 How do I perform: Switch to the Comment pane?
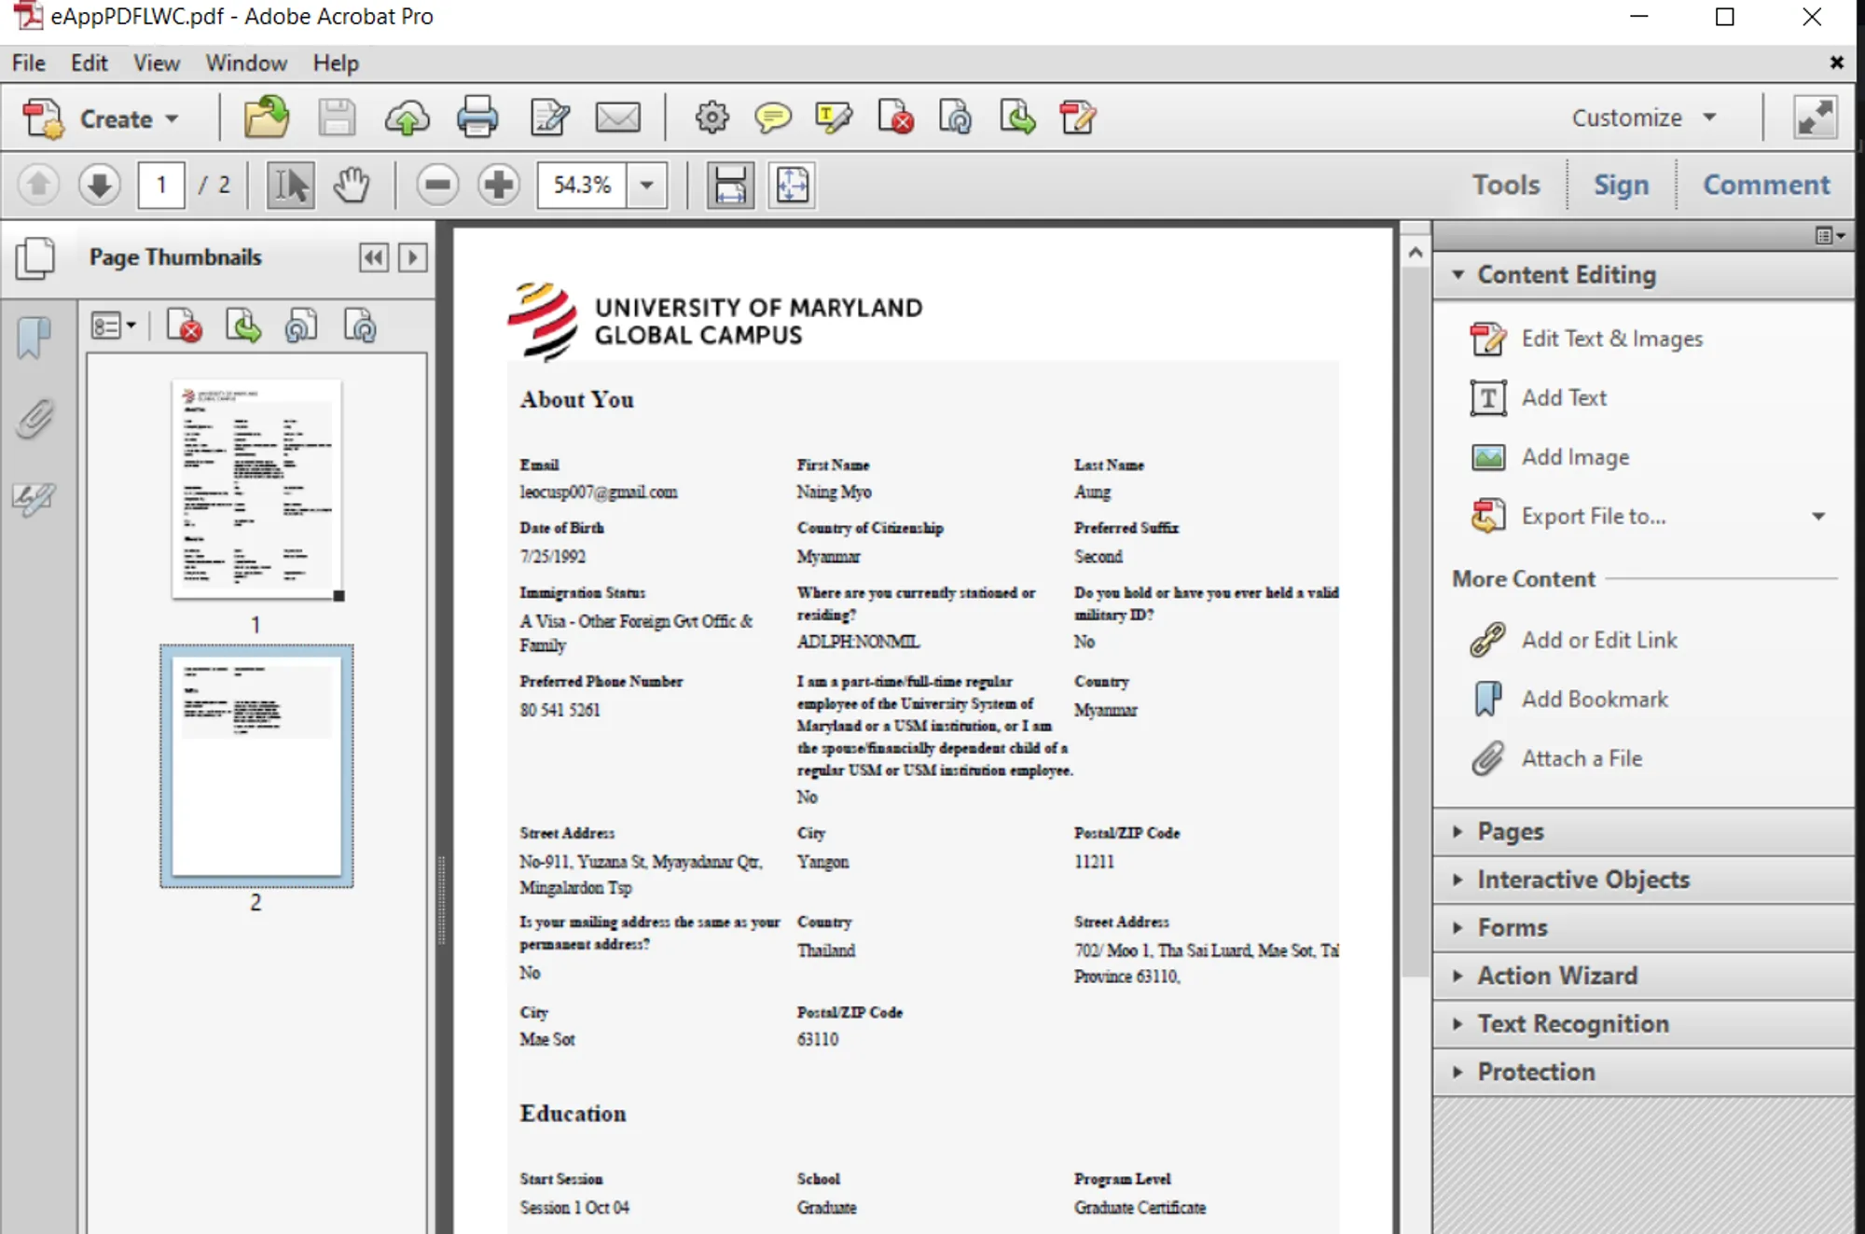point(1766,185)
